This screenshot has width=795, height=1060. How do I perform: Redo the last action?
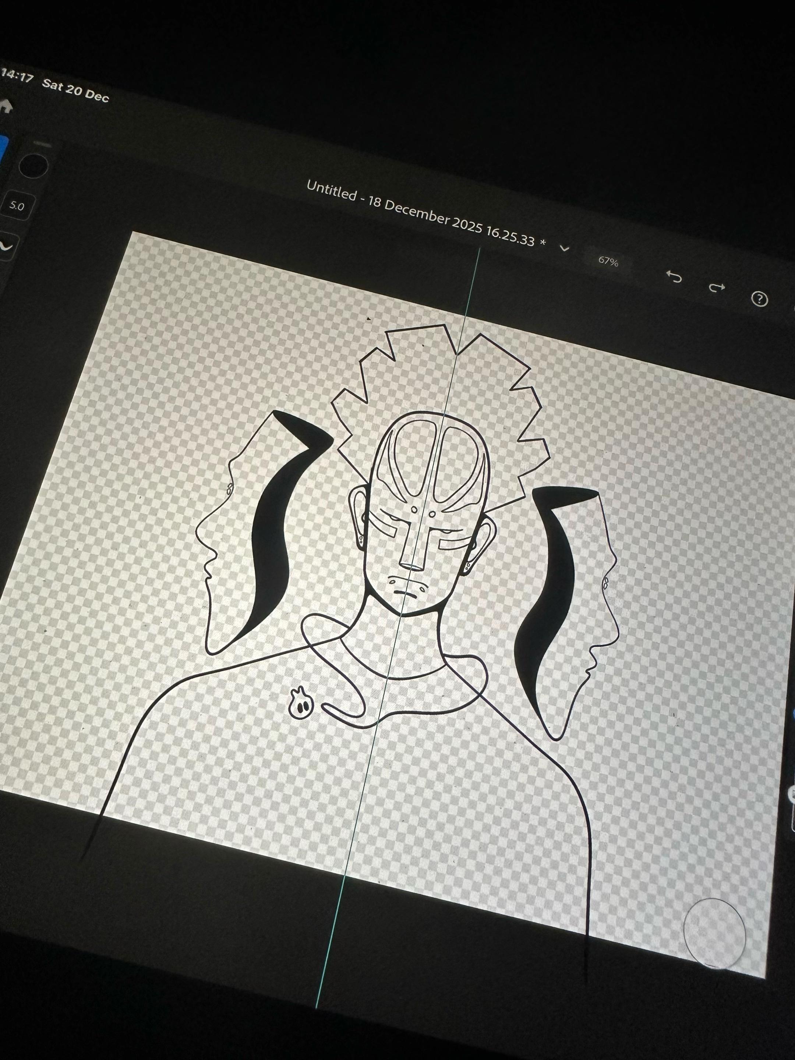point(716,287)
